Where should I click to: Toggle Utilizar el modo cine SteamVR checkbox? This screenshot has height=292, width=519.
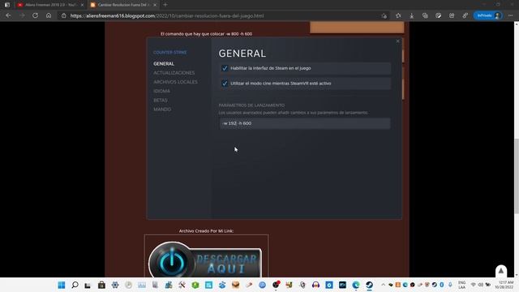[x=225, y=84]
